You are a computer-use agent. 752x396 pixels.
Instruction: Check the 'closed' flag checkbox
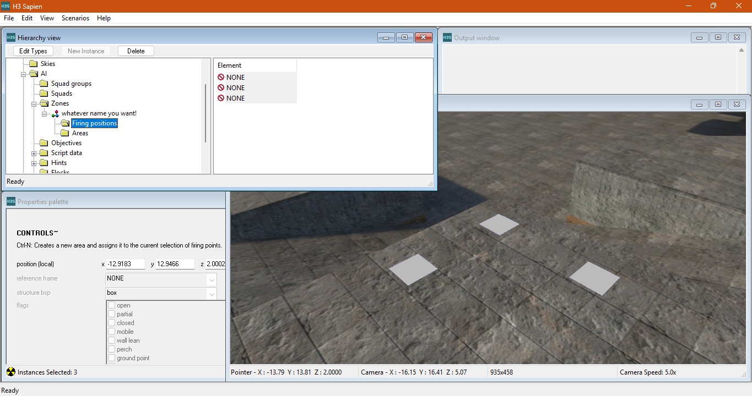pyautogui.click(x=112, y=323)
